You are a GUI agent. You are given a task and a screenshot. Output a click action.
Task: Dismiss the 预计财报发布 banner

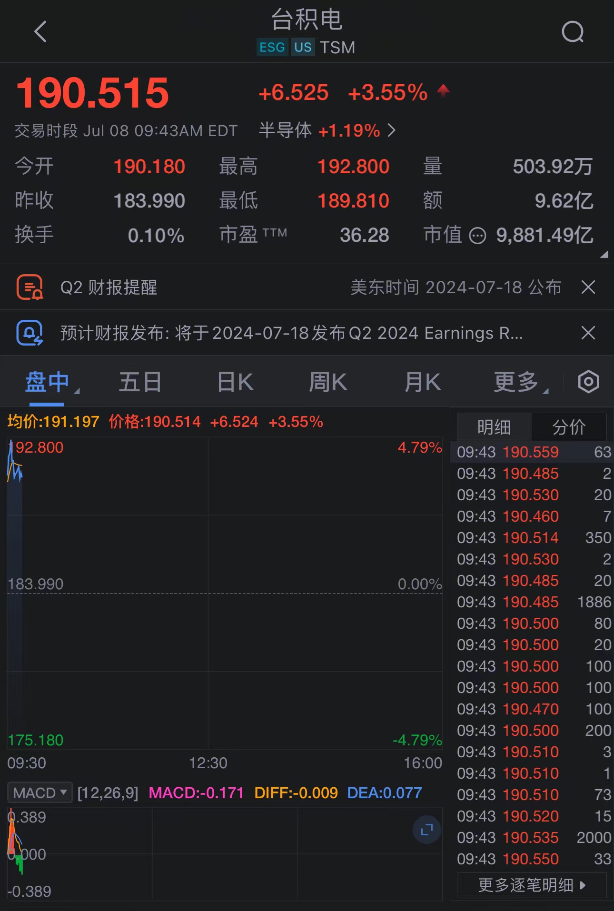pos(588,333)
